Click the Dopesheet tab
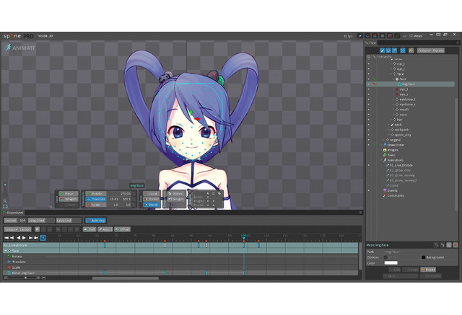Viewport: 462px width, 315px height. 13,213
